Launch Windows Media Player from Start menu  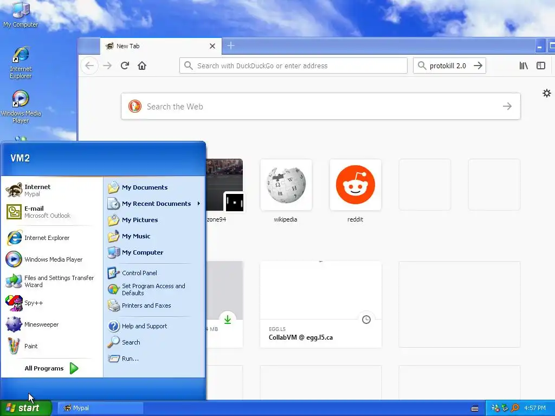point(51,259)
